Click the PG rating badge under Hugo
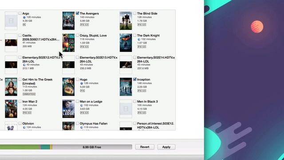Image resolution: width=284 pixels, height=160 pixels. click(x=83, y=91)
